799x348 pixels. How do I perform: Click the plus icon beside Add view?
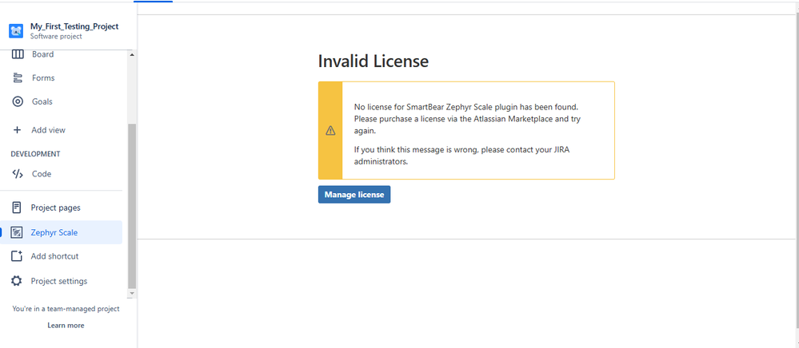[17, 130]
